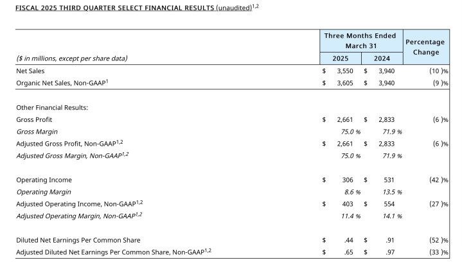Click the Operating Income row label
The width and height of the screenshot is (462, 267).
pyautogui.click(x=44, y=180)
